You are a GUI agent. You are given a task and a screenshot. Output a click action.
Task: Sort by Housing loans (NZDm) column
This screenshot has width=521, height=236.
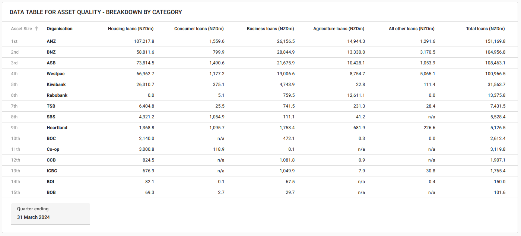point(130,29)
